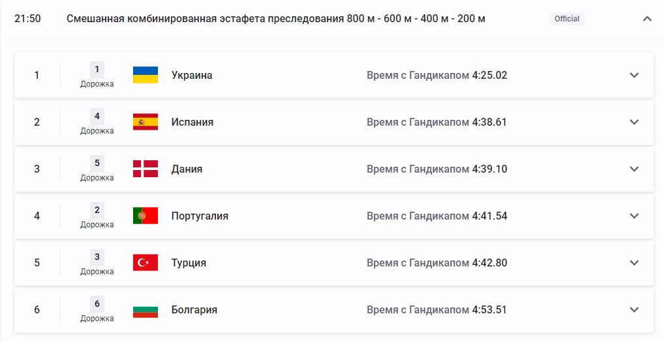
Task: Show details for Denmark's result chevron
Action: 634,169
